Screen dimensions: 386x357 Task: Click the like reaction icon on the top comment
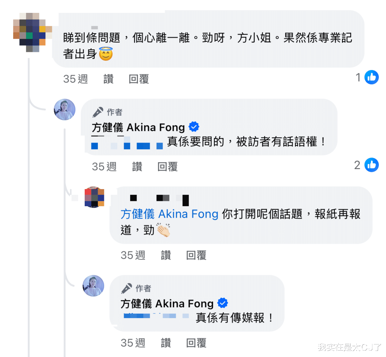[x=371, y=77]
